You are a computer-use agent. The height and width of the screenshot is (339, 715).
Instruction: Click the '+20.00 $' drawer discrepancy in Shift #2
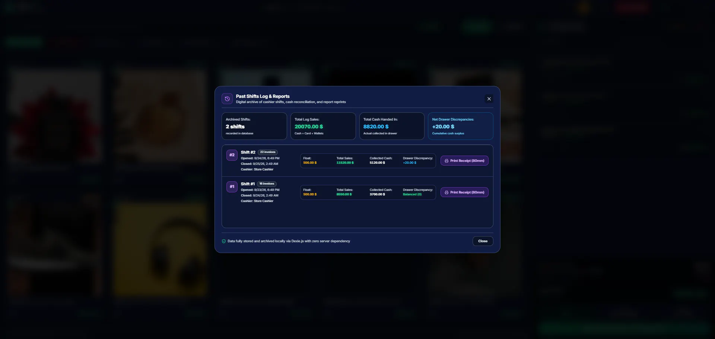[410, 163]
